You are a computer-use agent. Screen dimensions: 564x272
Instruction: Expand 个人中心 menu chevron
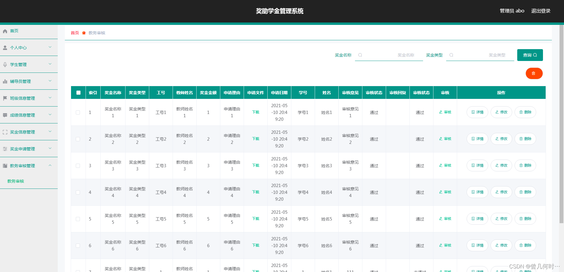click(50, 47)
